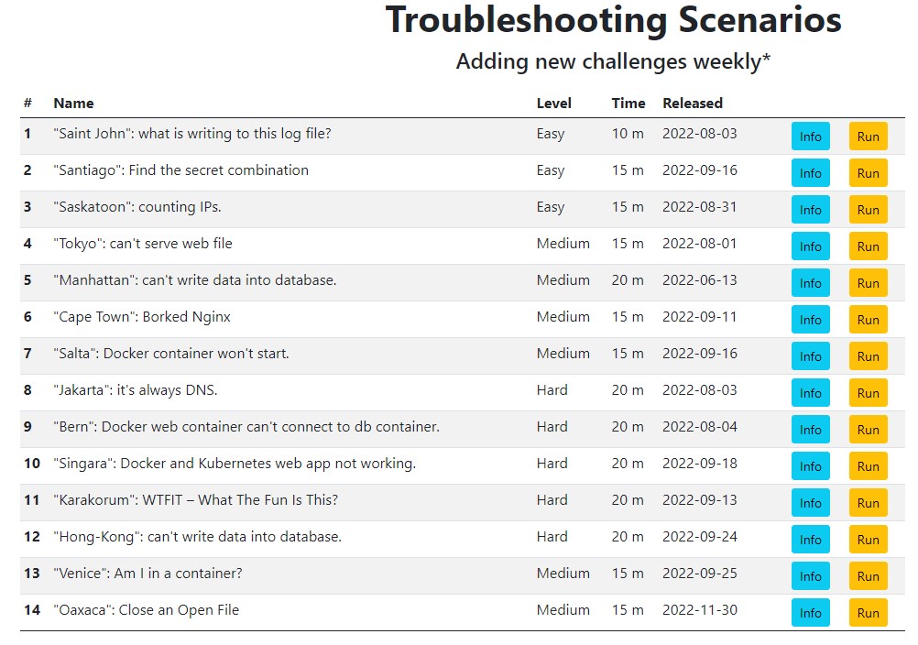Run the "Oaxaca" Close an Open File scenario

[x=868, y=613]
